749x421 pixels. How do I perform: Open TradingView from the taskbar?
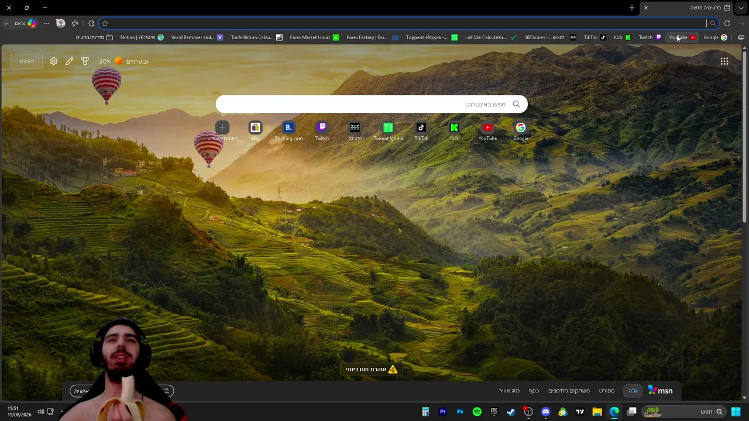point(580,412)
